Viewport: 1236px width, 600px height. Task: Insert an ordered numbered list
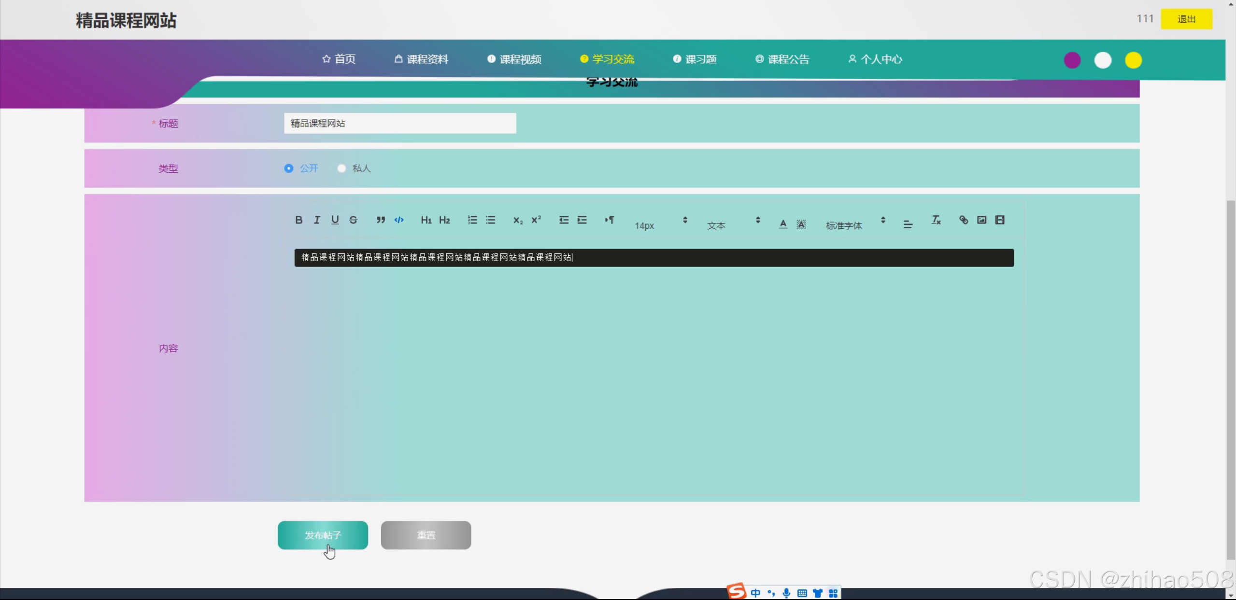472,220
